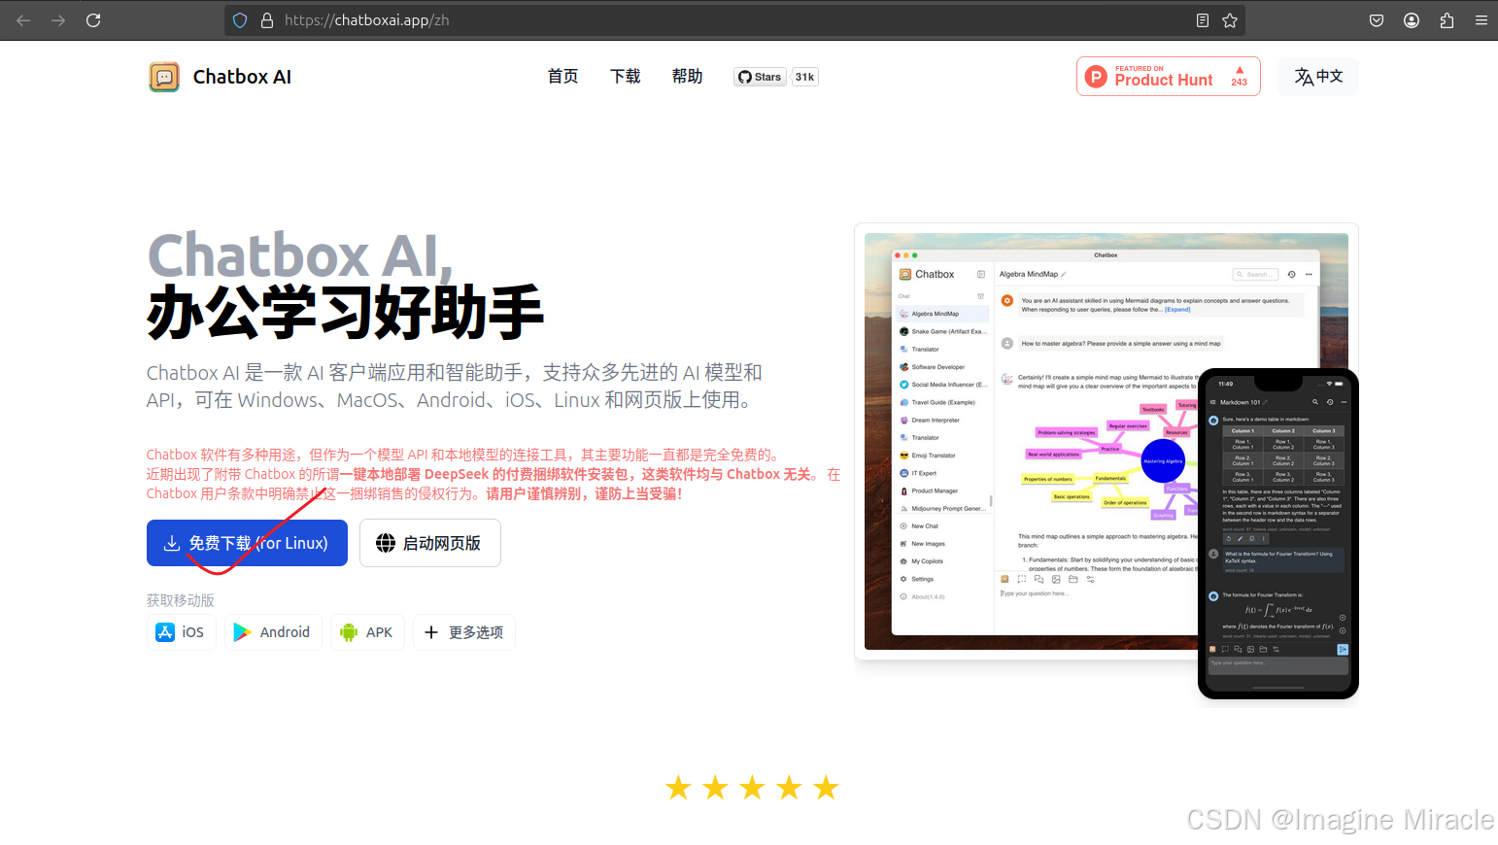Viewport: 1498px width, 845px height.
Task: Bookmark this page with the star icon
Action: pyautogui.click(x=1230, y=20)
